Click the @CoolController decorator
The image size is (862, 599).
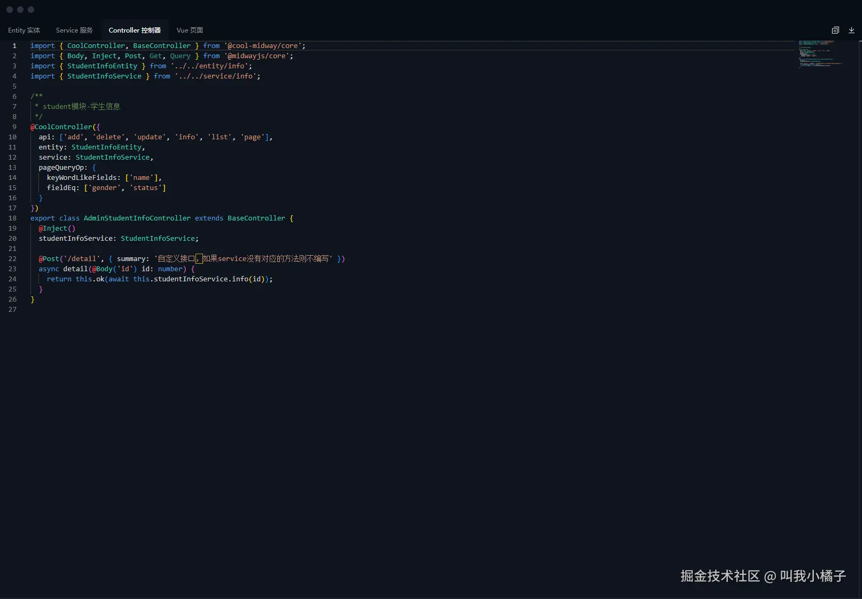61,127
